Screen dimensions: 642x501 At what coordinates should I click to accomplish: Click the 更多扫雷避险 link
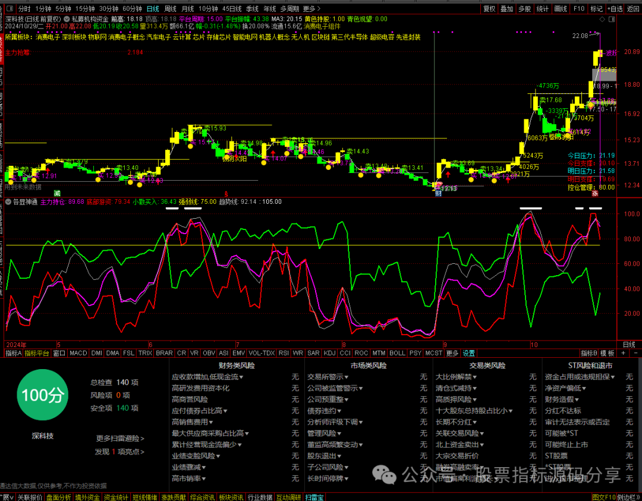coord(120,439)
